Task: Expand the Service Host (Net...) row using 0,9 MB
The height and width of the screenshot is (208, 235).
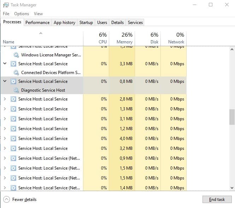Action: [5, 158]
